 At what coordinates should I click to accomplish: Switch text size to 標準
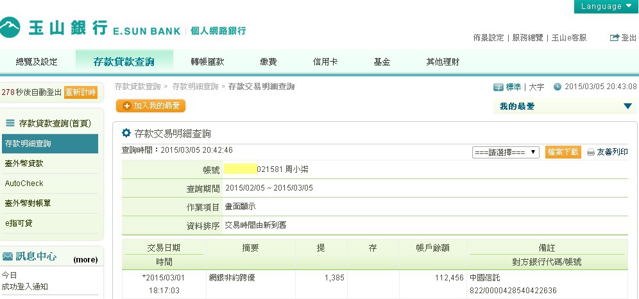point(513,87)
